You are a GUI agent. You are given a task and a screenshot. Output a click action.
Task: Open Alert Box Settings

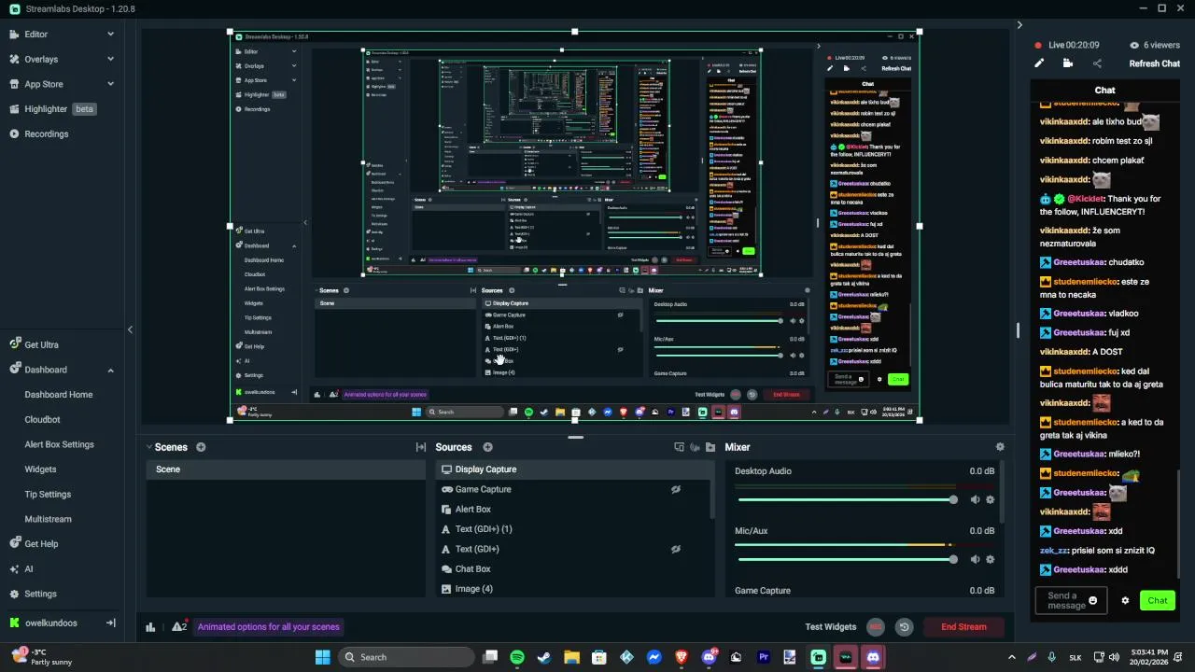tap(59, 444)
